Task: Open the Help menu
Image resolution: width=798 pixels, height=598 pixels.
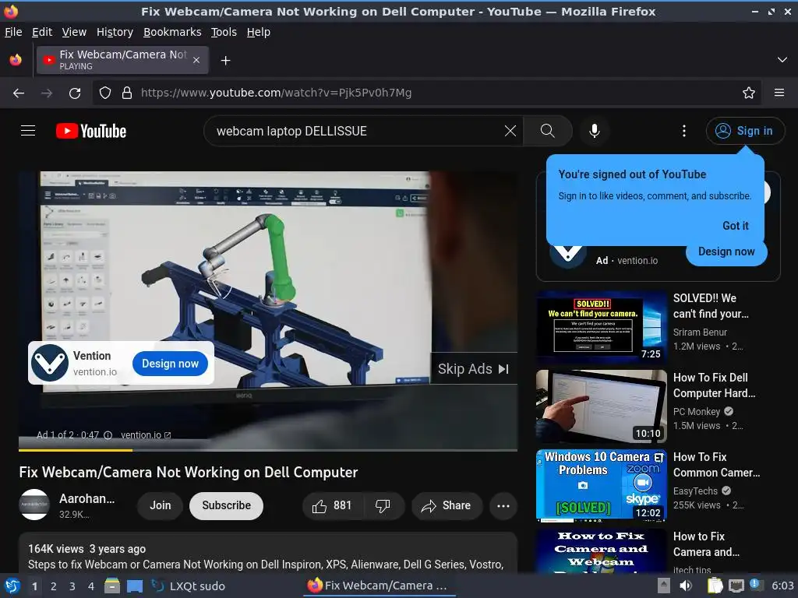Action: coord(258,32)
